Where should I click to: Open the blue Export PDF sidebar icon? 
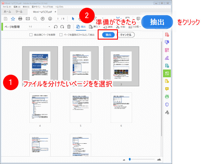[167, 42]
